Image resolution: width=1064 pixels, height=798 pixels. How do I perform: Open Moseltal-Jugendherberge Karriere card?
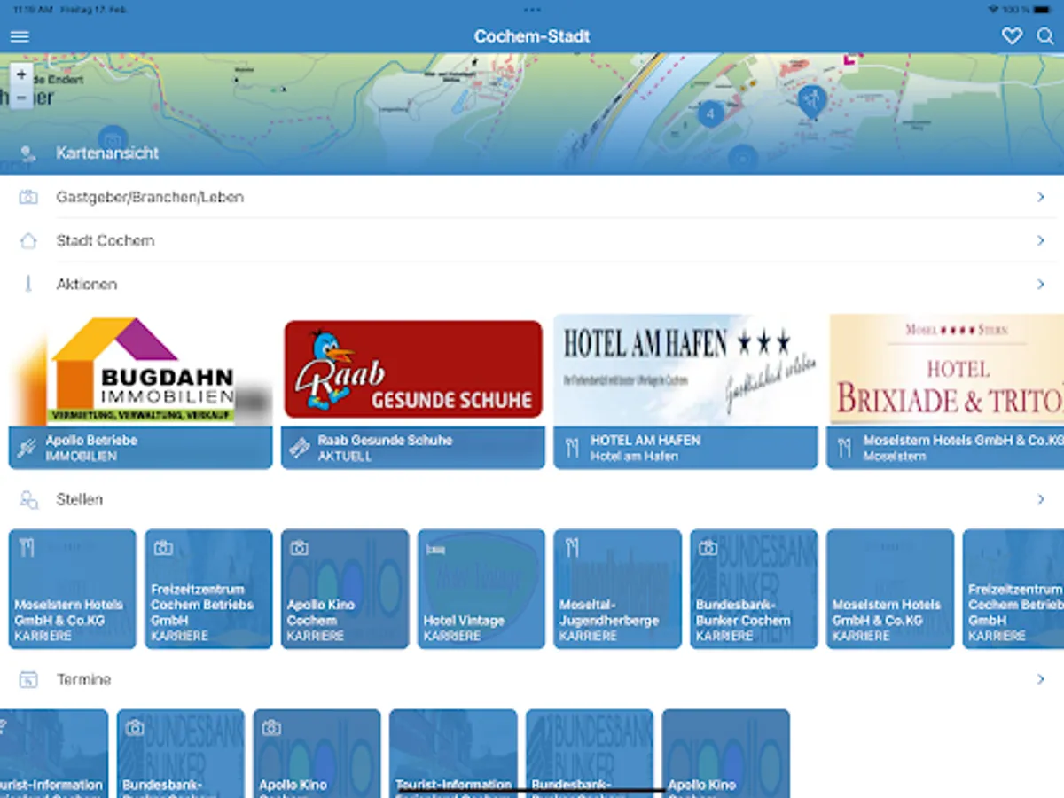pyautogui.click(x=618, y=589)
